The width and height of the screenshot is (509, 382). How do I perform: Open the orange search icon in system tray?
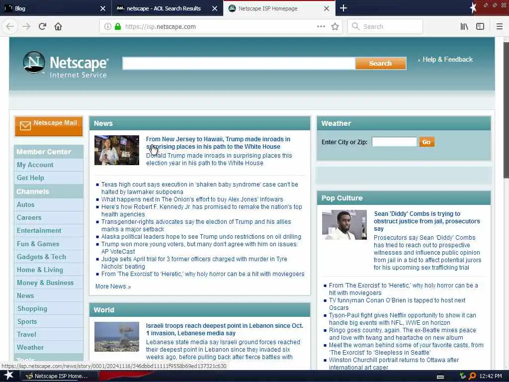tap(472, 376)
